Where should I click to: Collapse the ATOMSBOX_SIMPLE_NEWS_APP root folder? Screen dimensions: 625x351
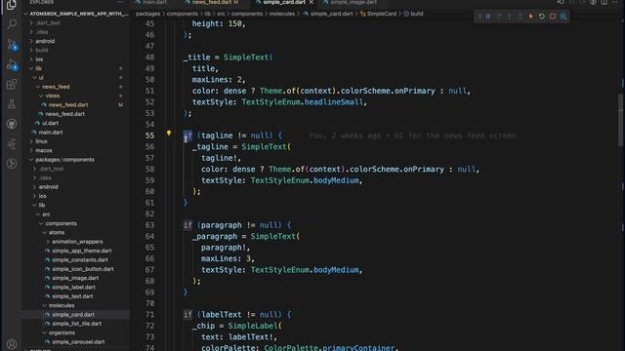click(76, 14)
